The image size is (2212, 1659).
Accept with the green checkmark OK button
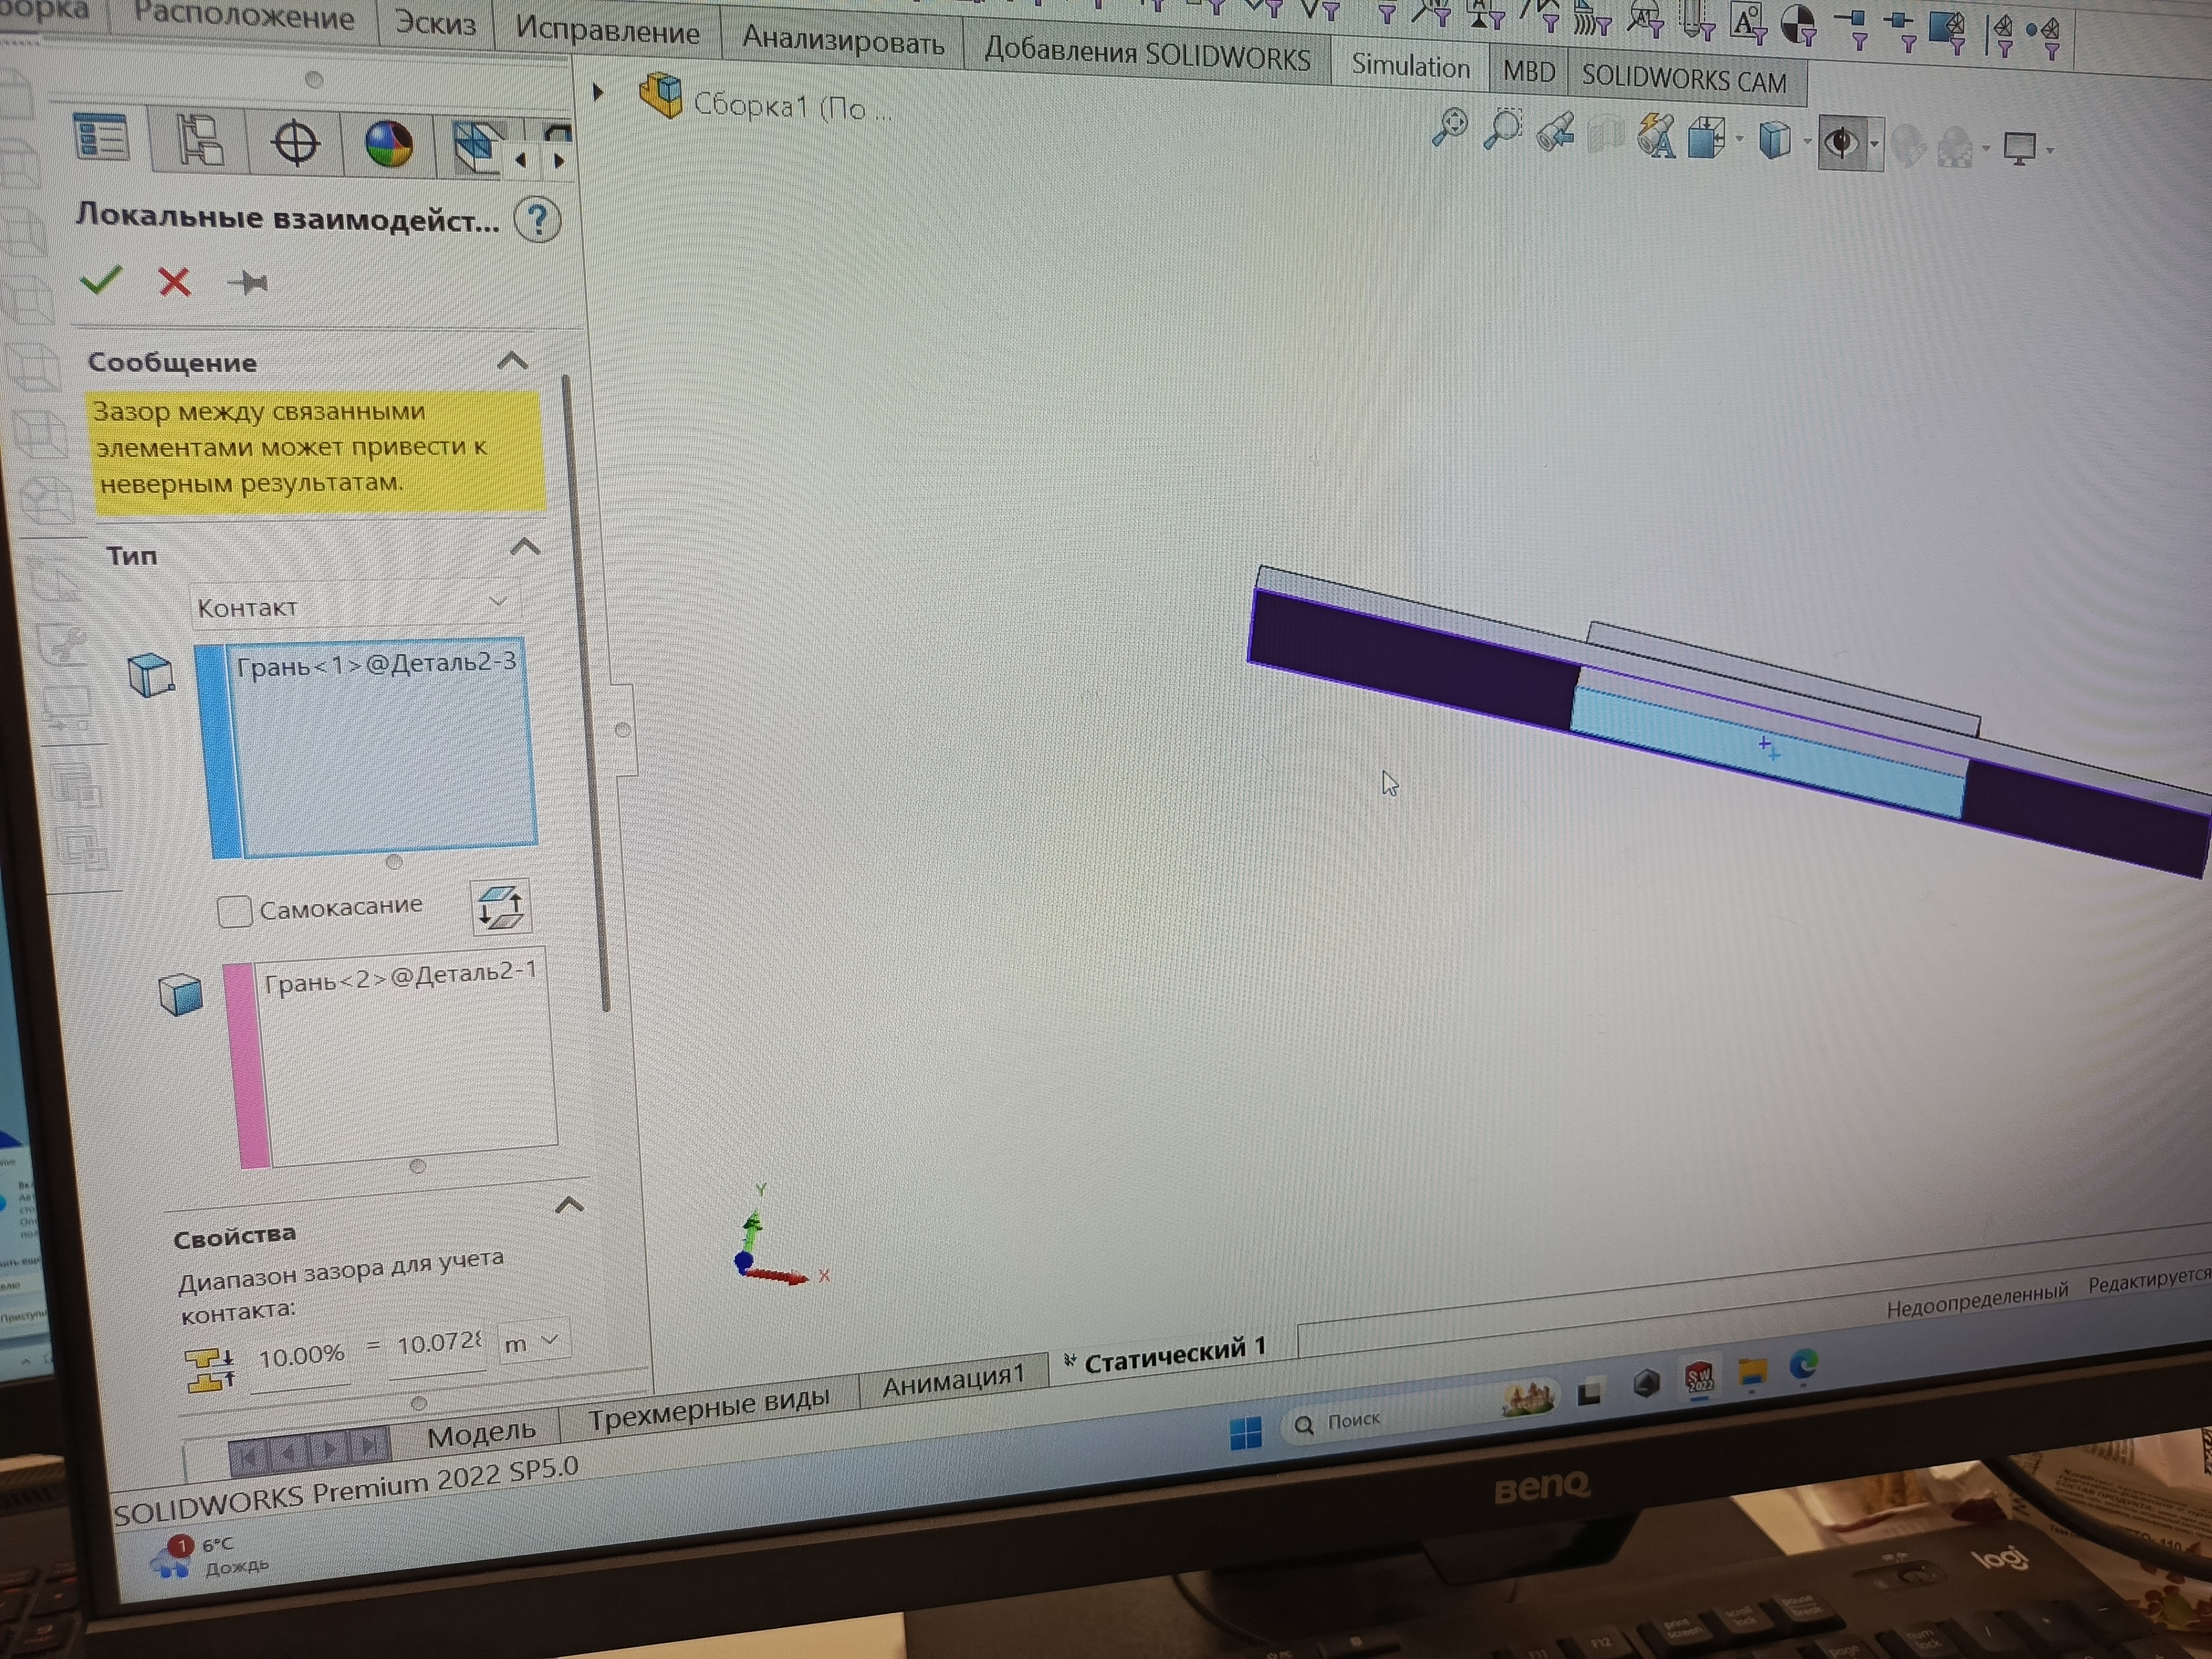(100, 280)
